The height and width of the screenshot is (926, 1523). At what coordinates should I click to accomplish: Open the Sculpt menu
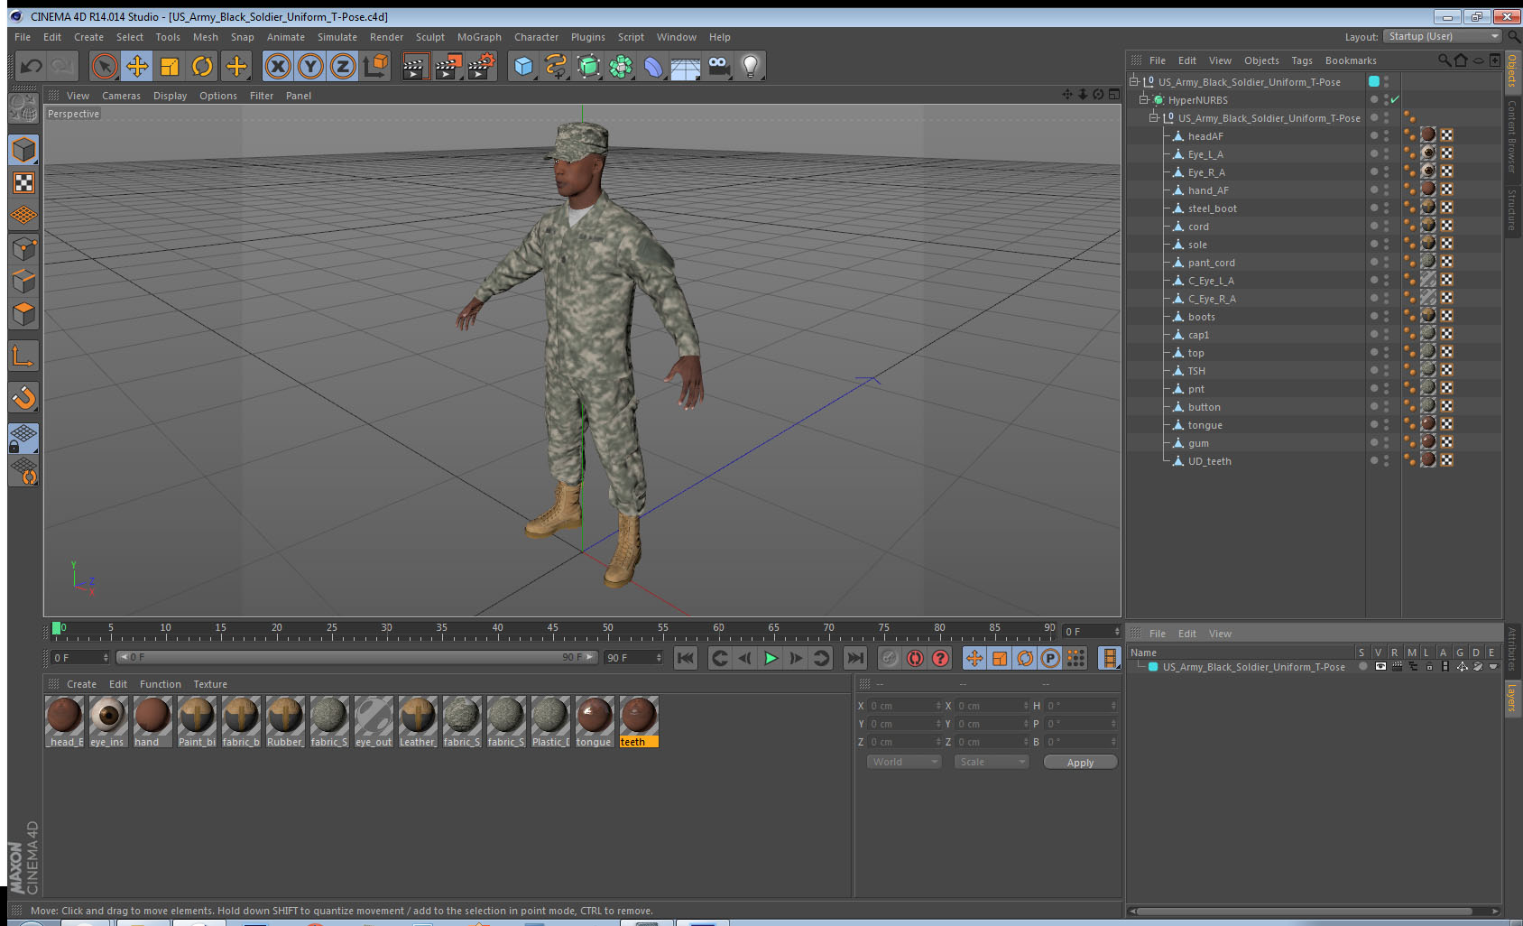(430, 37)
